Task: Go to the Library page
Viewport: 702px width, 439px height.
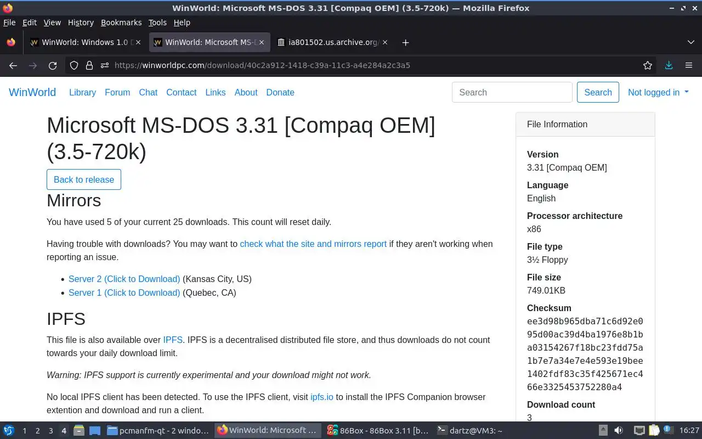Action: (x=82, y=92)
